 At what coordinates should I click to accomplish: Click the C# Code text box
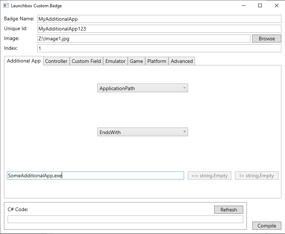(x=125, y=219)
